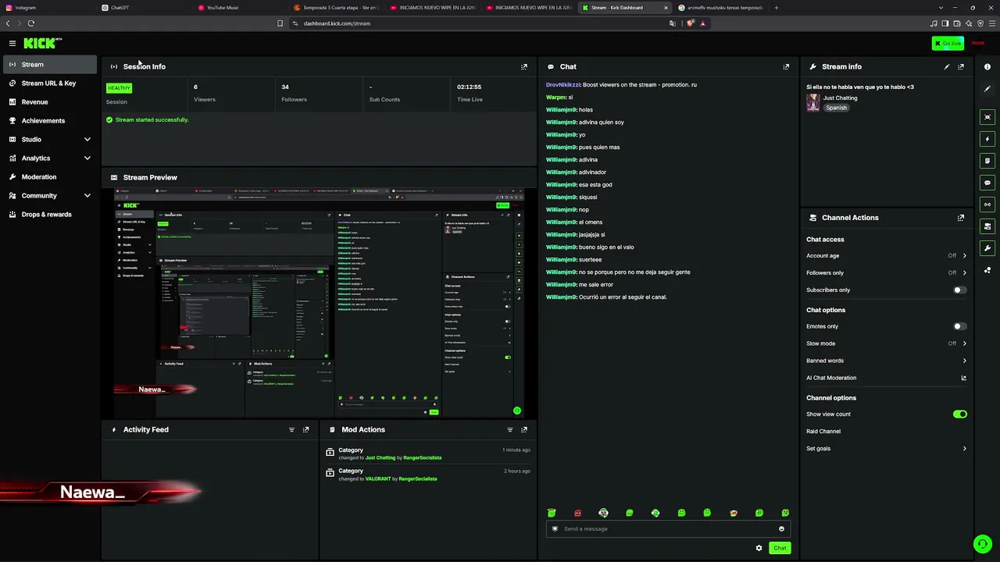Pop out the Stream info panel
Image resolution: width=1000 pixels, height=562 pixels.
(961, 66)
